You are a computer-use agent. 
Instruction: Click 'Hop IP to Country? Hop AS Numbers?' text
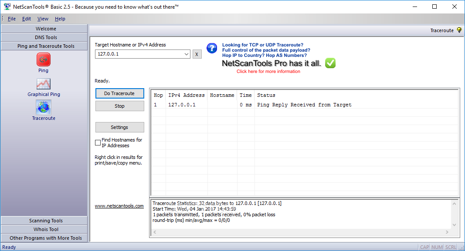pos(265,55)
